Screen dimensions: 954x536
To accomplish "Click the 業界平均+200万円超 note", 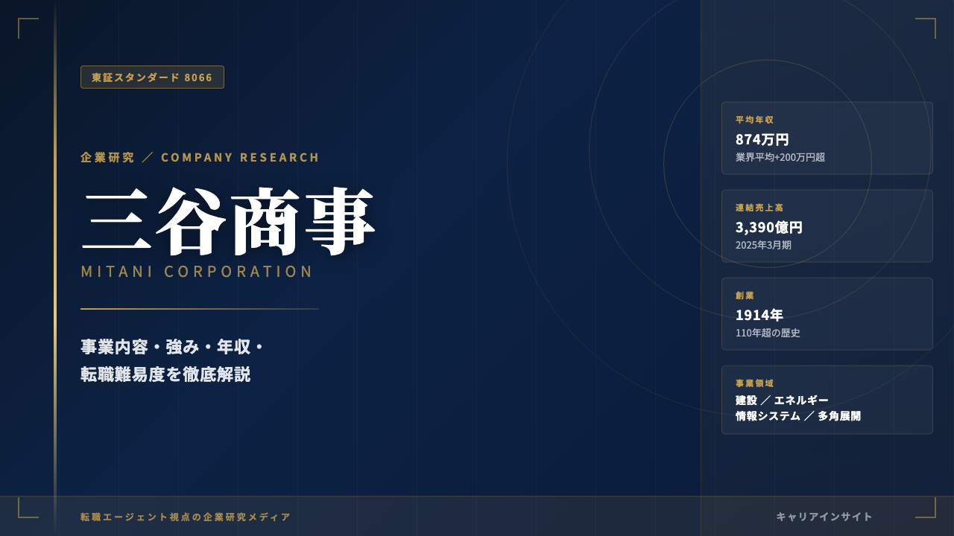I will point(780,157).
